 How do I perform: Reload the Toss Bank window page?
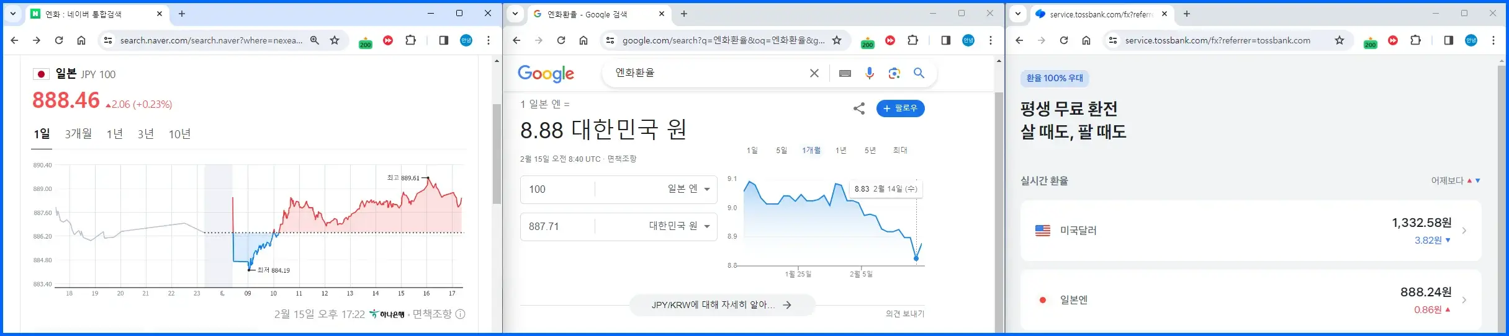[1064, 40]
